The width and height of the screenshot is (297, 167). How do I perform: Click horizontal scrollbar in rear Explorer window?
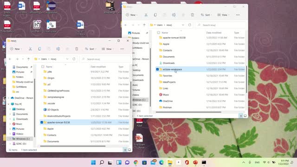[188, 112]
